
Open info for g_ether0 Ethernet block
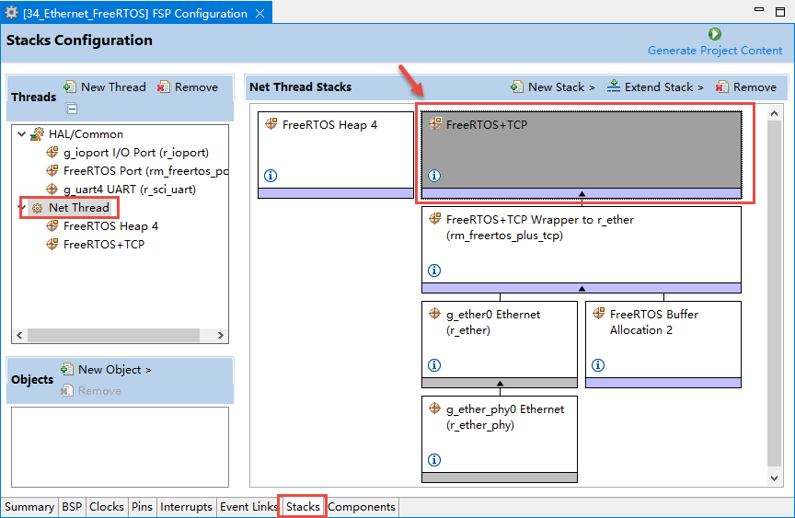[x=434, y=365]
